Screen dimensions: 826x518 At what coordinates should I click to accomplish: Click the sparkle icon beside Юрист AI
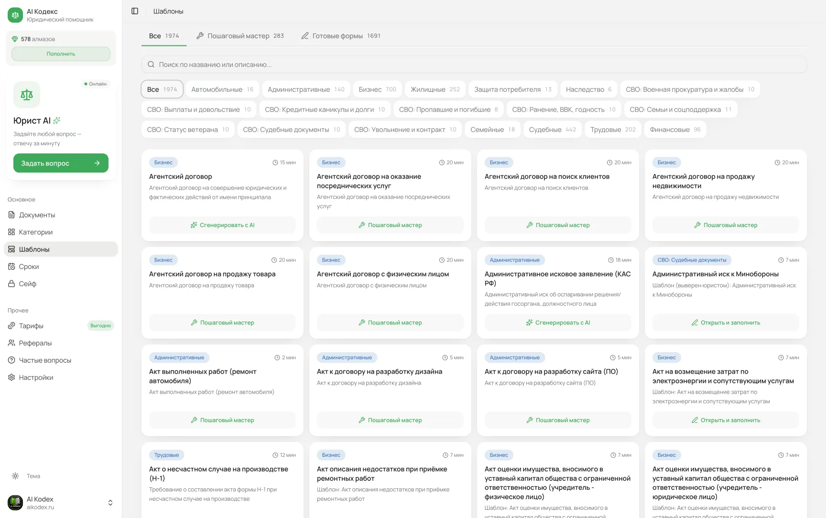tap(57, 120)
